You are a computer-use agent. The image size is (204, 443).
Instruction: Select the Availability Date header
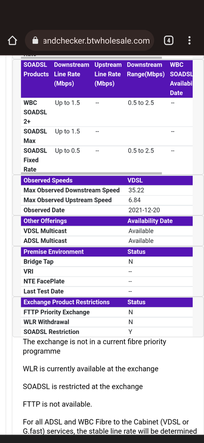pyautogui.click(x=150, y=221)
